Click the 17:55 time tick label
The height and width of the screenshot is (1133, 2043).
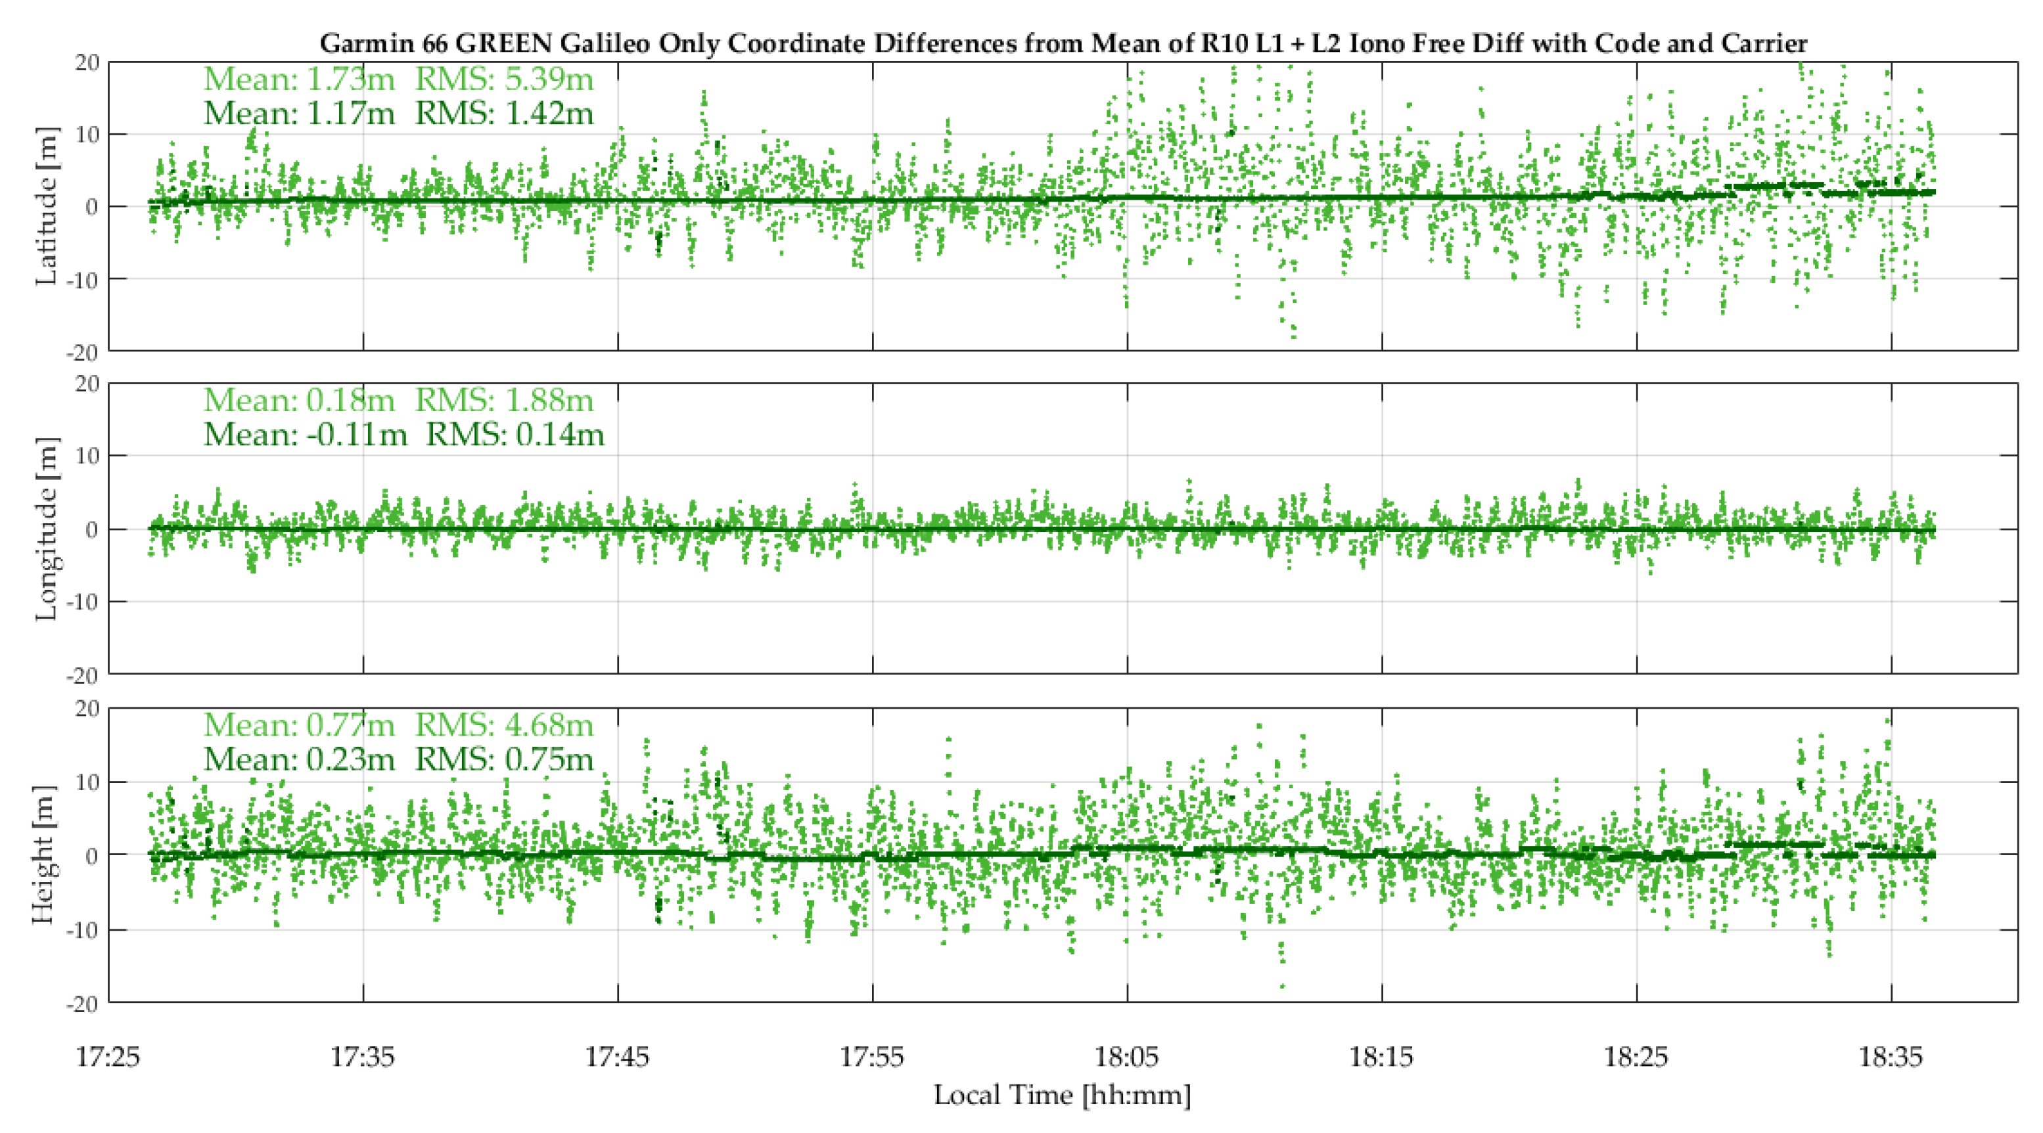point(873,1057)
